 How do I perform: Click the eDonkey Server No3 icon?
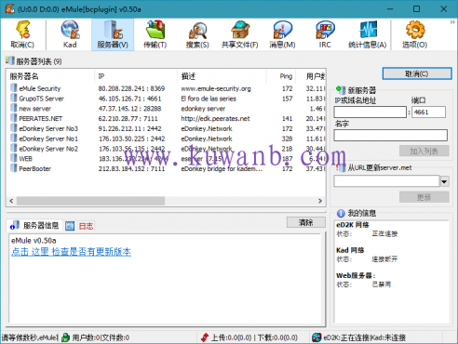14,128
